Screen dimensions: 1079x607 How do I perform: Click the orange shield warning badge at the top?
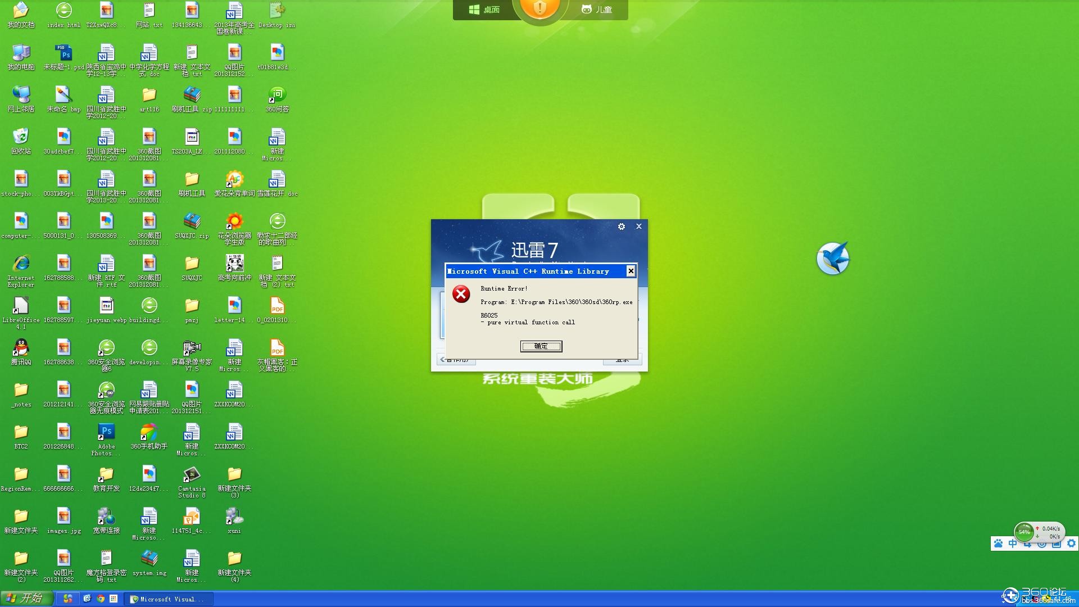pos(539,8)
